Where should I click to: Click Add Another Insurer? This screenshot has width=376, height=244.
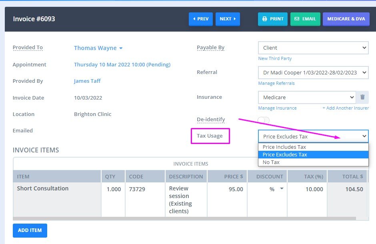pos(346,108)
